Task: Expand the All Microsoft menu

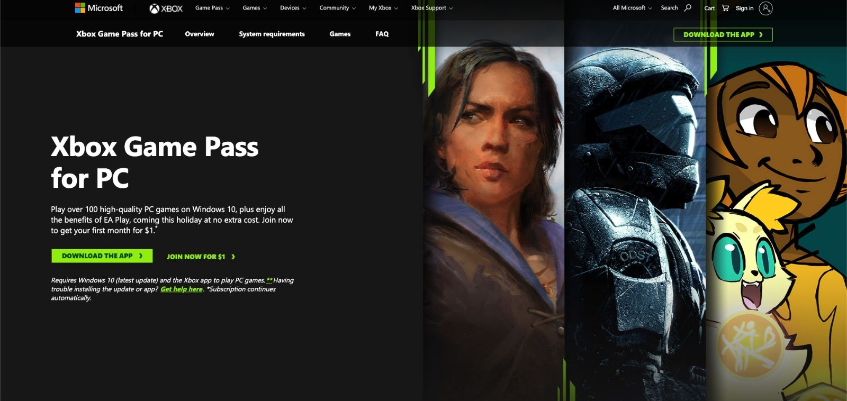Action: pos(633,8)
